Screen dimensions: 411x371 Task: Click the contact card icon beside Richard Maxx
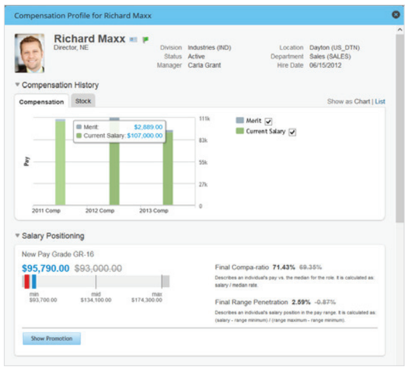click(133, 40)
